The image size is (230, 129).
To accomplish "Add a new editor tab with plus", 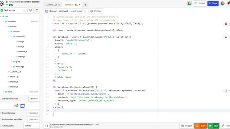I will (x=85, y=5).
